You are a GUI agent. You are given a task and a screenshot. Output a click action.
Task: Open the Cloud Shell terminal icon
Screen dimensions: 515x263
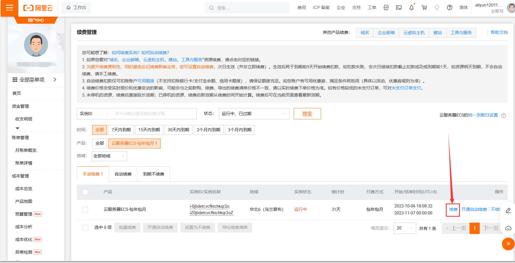[x=399, y=8]
